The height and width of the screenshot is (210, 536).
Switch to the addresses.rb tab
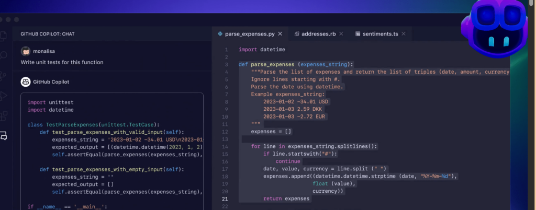coord(319,34)
